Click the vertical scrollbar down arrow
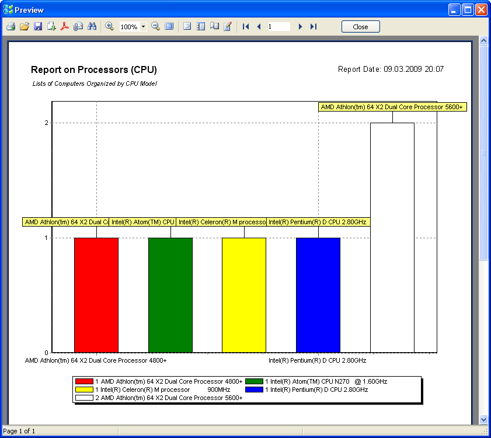This screenshot has width=491, height=438. click(x=483, y=419)
